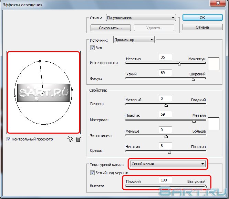Click the Интенсивность value field 35
The height and width of the screenshot is (199, 229).
click(165, 57)
